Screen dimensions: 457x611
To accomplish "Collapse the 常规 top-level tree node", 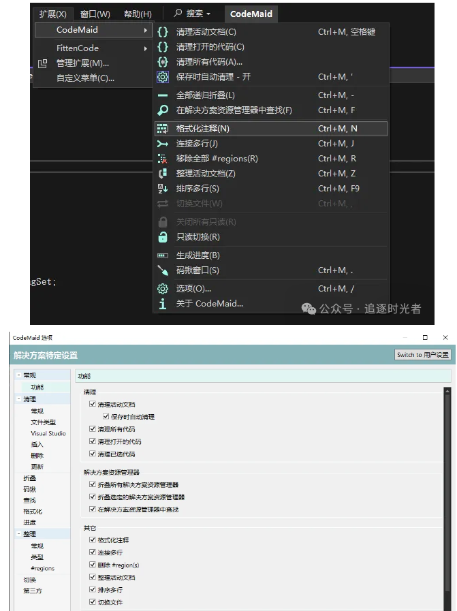I will [18, 375].
